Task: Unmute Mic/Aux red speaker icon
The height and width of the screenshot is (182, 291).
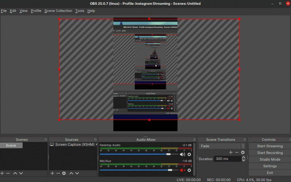Action: 182,170
